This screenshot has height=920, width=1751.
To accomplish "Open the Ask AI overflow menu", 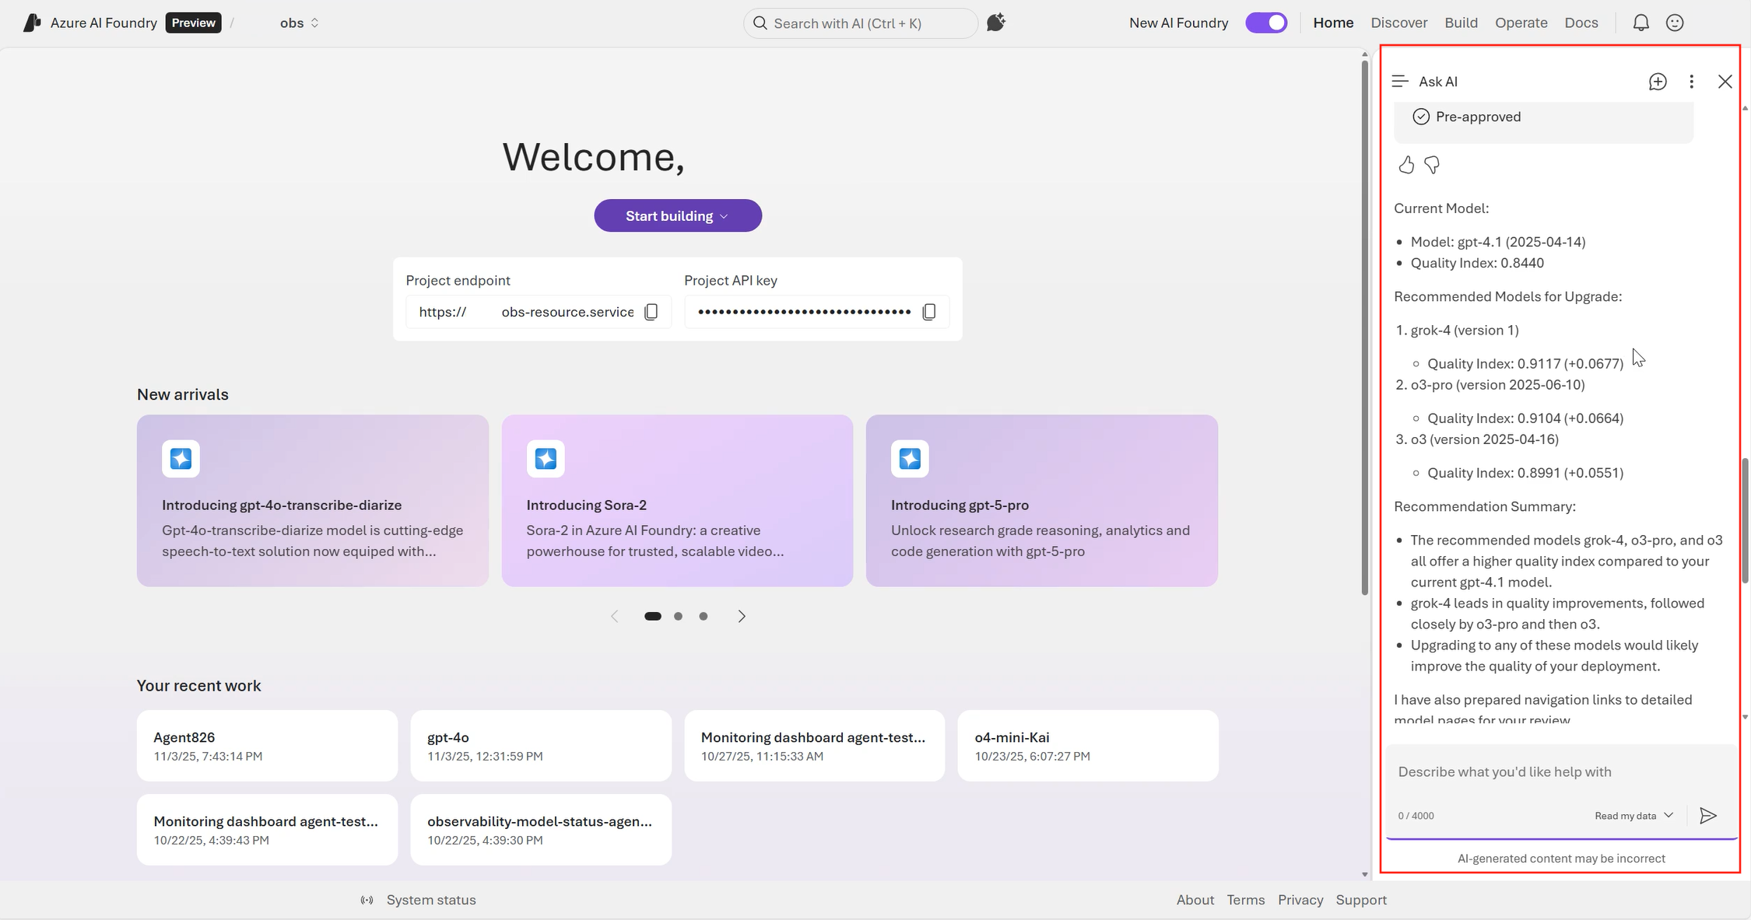I will pyautogui.click(x=1691, y=81).
